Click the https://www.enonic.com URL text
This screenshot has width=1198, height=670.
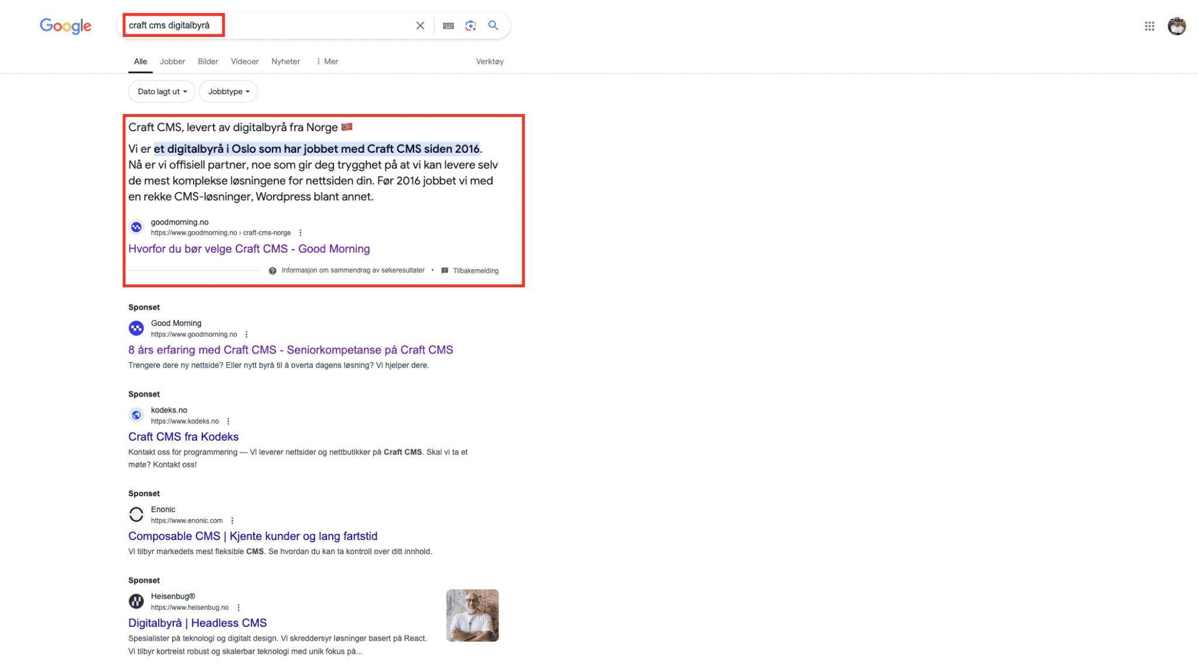187,521
